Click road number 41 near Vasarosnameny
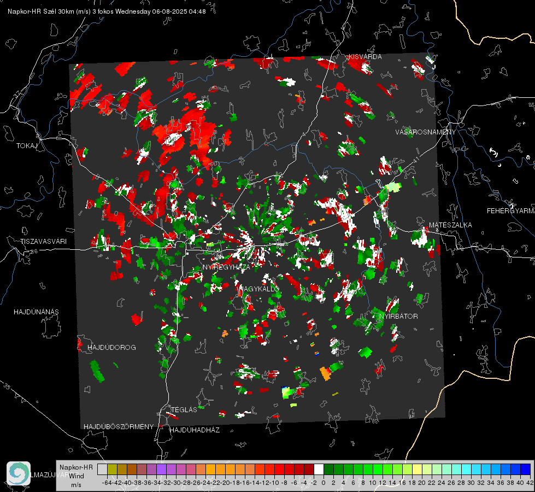The width and height of the screenshot is (535, 492). (x=415, y=160)
